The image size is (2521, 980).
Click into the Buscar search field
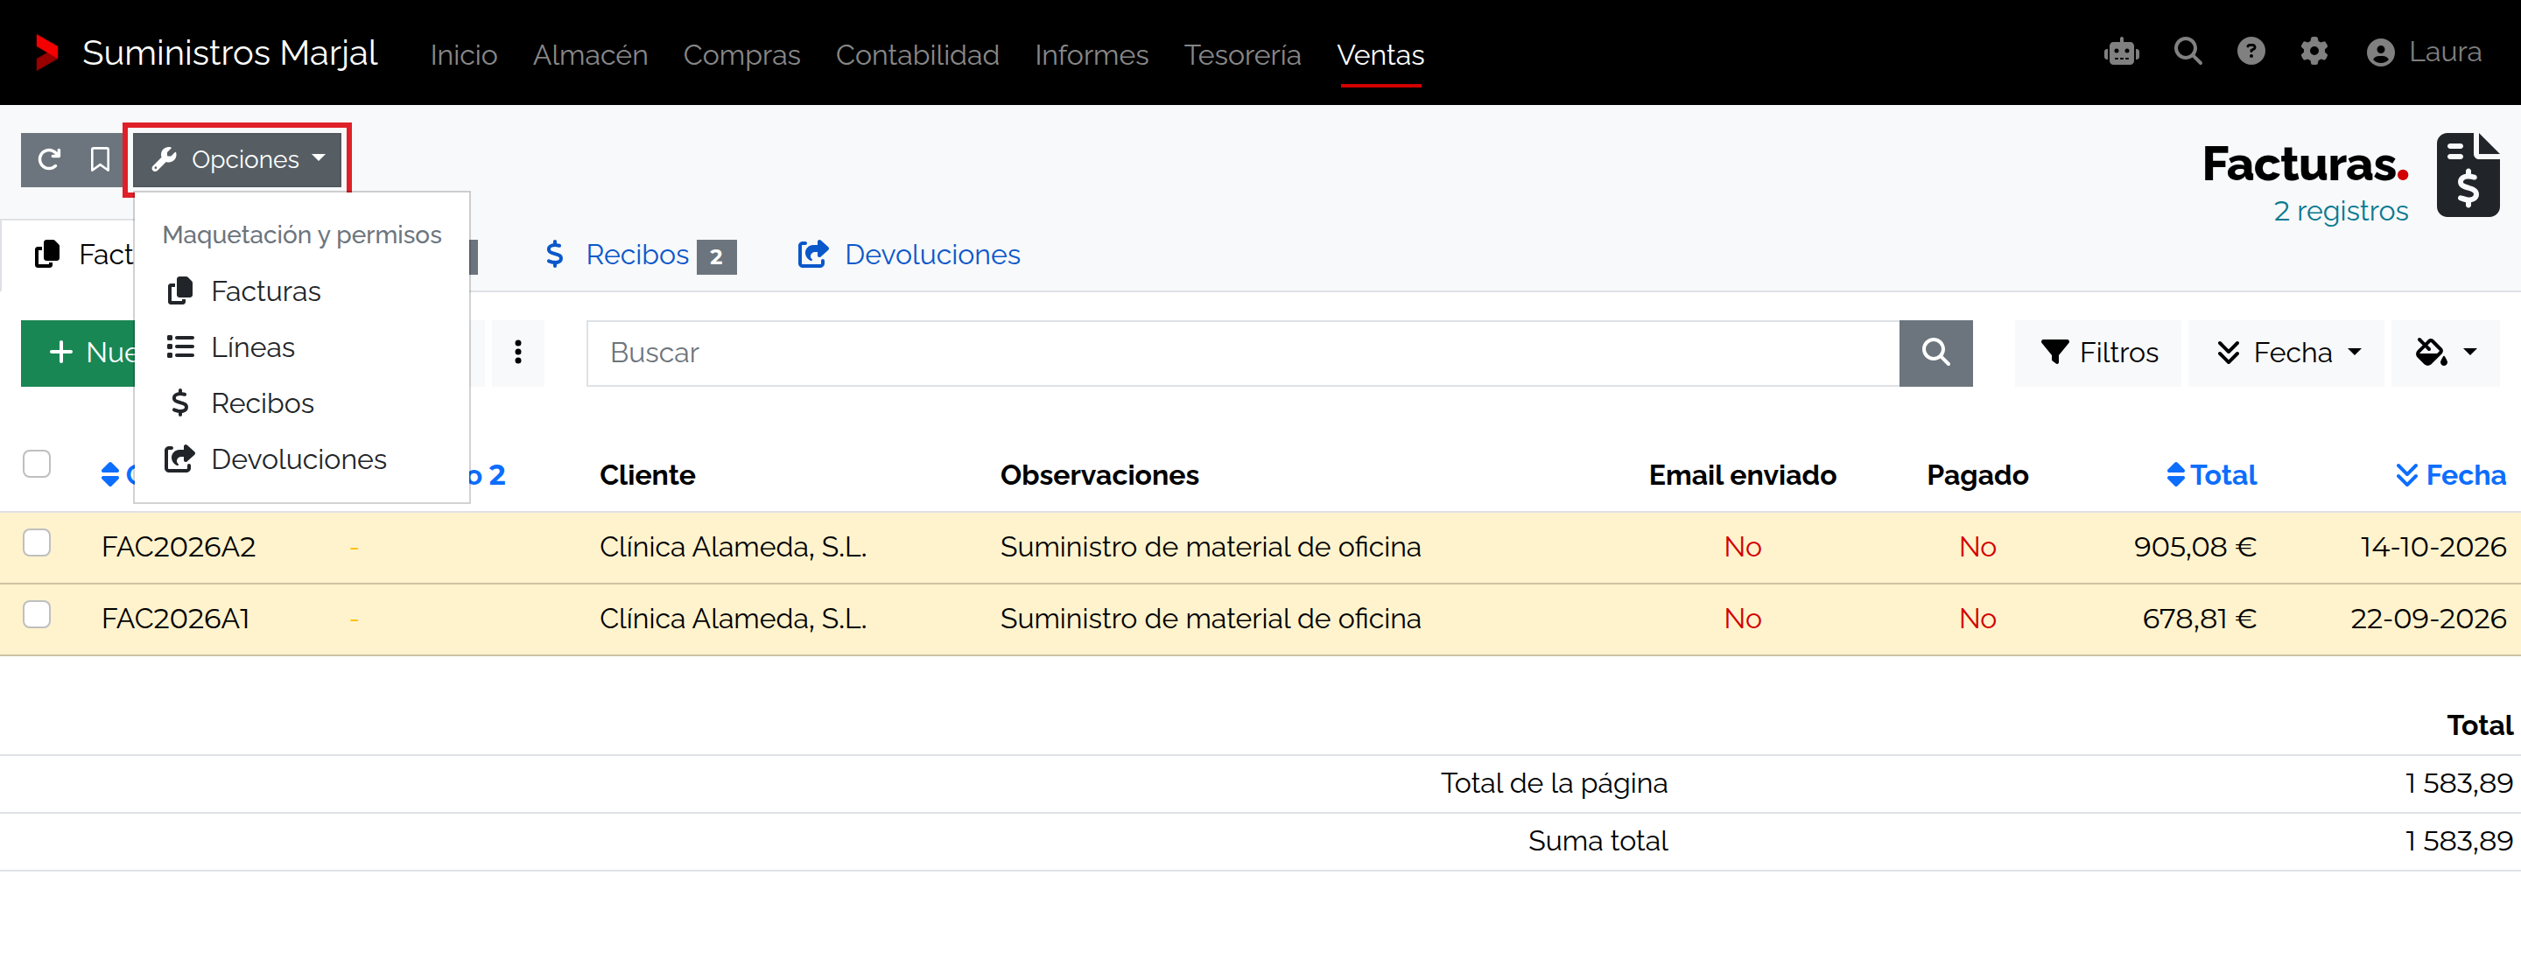click(1243, 352)
